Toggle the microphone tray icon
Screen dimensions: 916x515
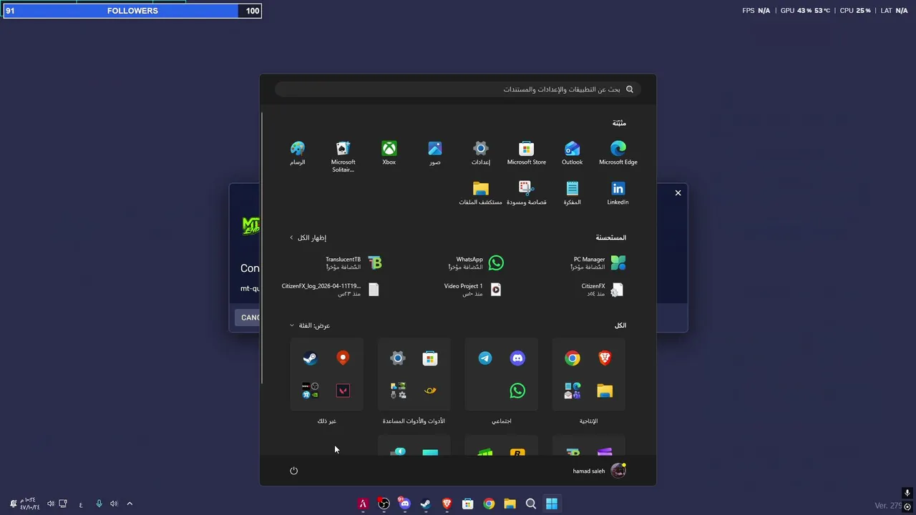pos(99,504)
